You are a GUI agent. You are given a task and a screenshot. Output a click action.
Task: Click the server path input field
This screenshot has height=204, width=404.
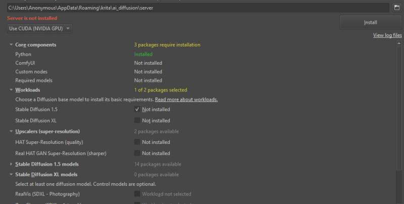[198, 8]
